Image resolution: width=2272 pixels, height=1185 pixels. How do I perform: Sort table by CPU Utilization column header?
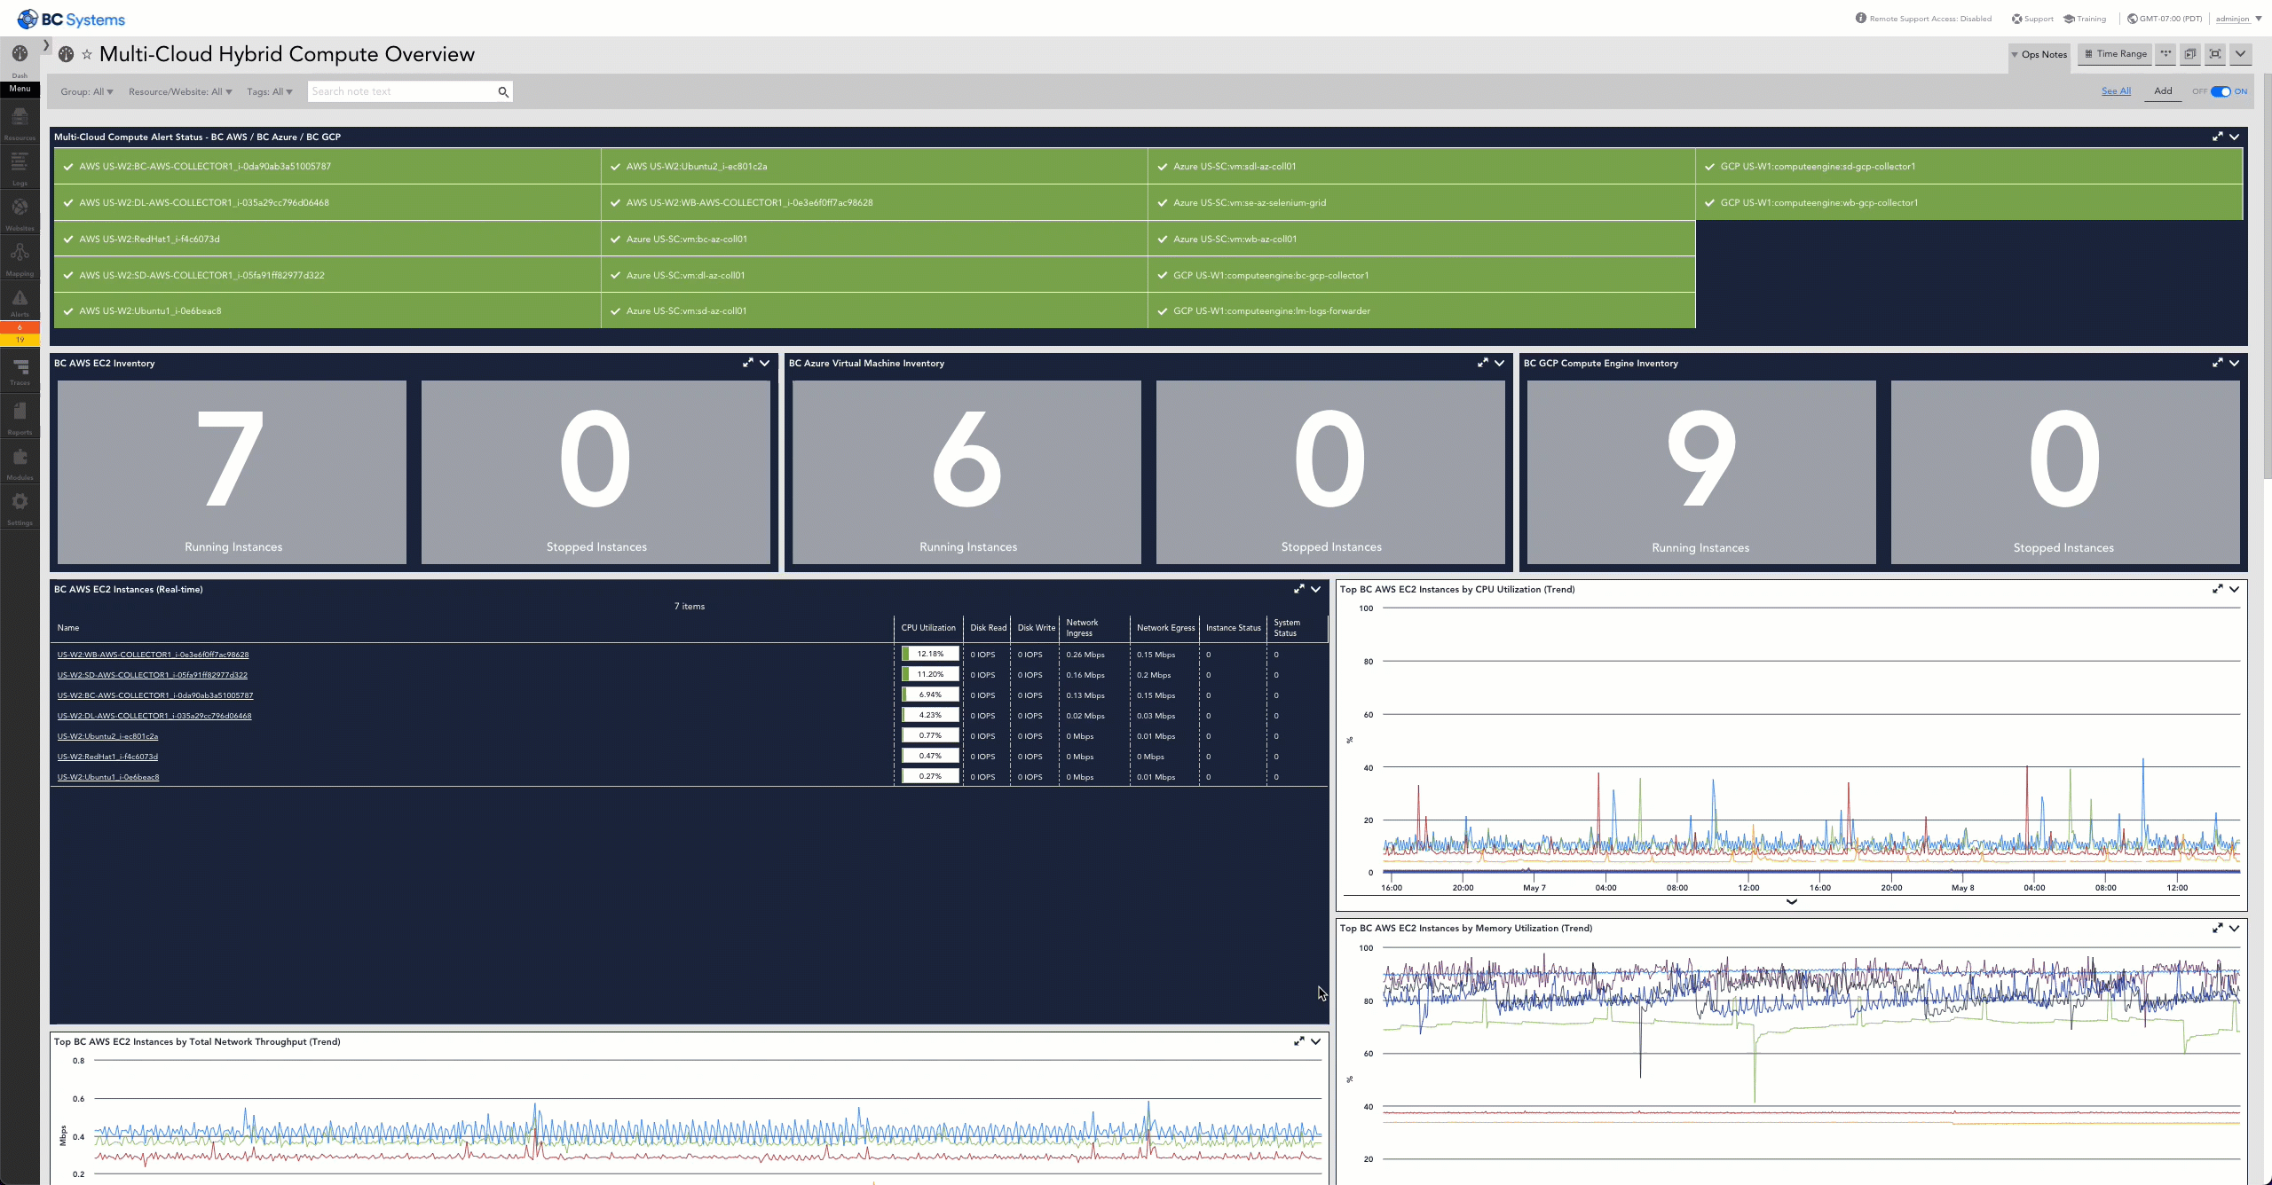928,628
